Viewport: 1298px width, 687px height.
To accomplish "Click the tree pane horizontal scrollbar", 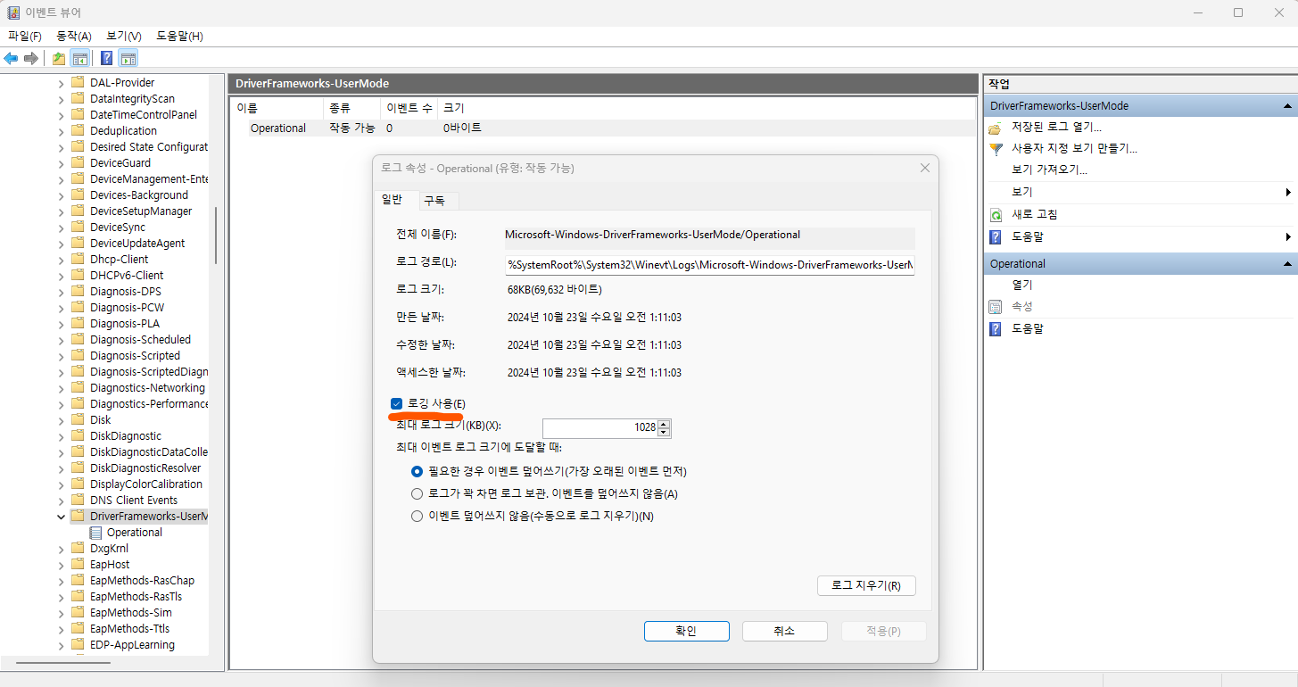I will click(62, 663).
